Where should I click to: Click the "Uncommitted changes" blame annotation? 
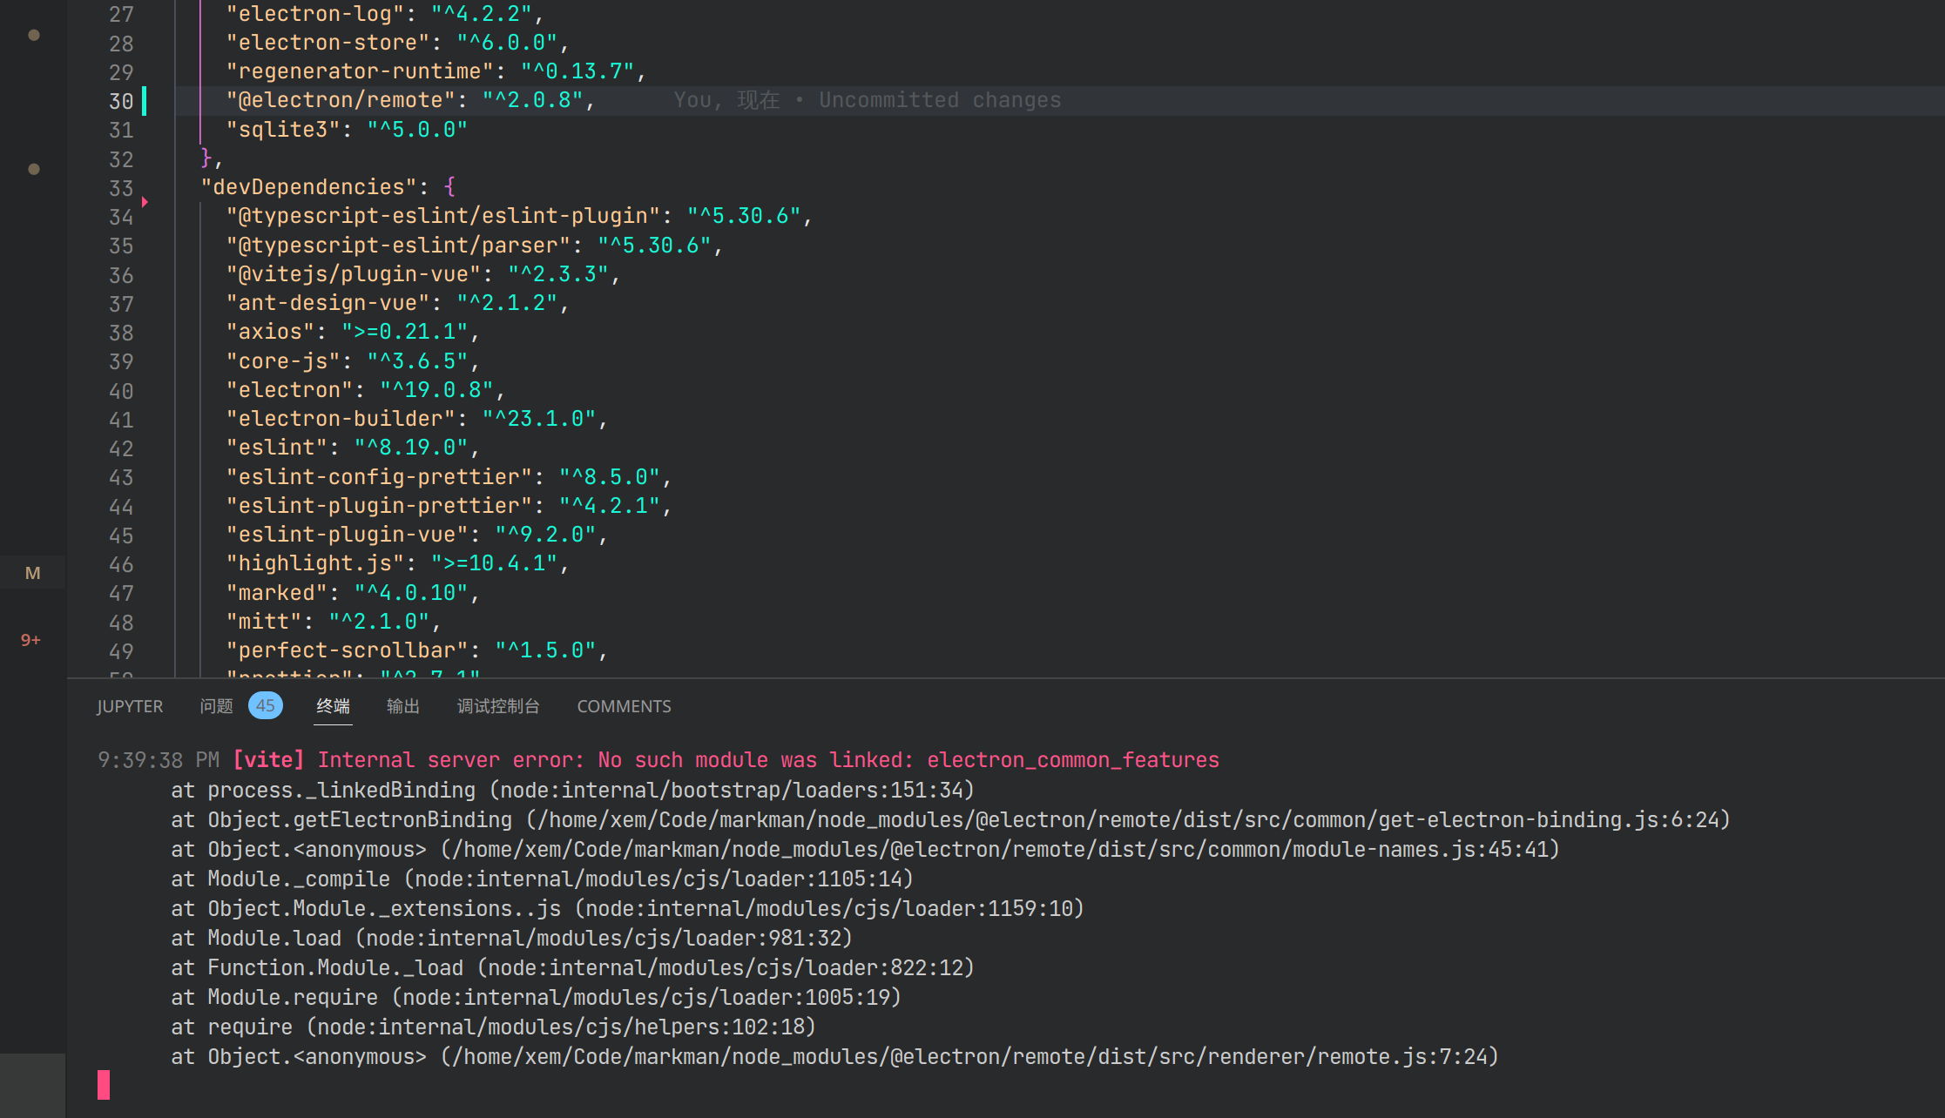coord(939,99)
